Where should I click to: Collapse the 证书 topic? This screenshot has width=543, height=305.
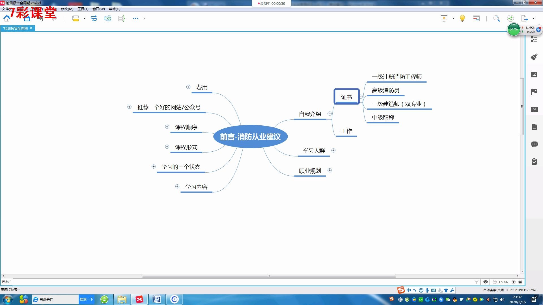[x=361, y=97]
